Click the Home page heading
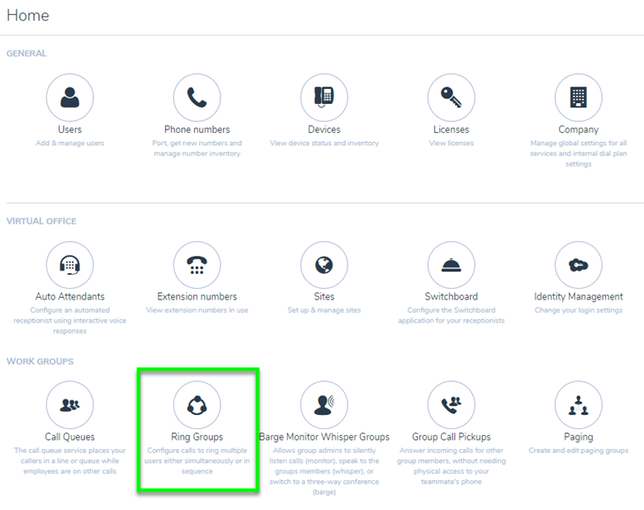Viewport: 644px width, 510px height. [28, 16]
